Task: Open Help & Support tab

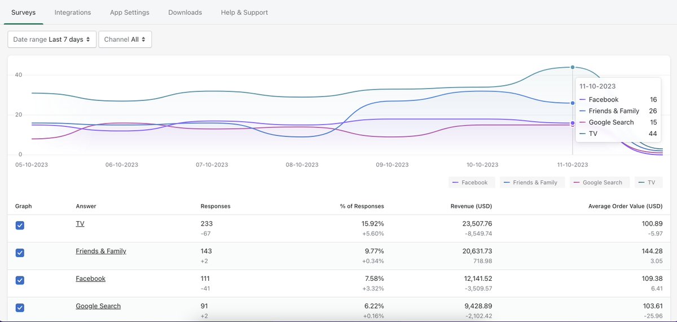Action: point(244,12)
